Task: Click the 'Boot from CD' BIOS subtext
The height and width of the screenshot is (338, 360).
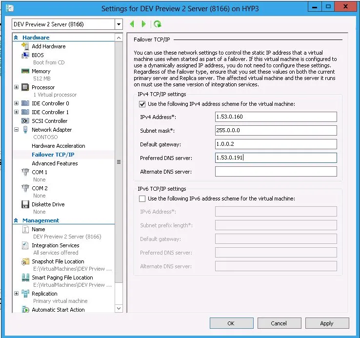Action: click(x=49, y=62)
